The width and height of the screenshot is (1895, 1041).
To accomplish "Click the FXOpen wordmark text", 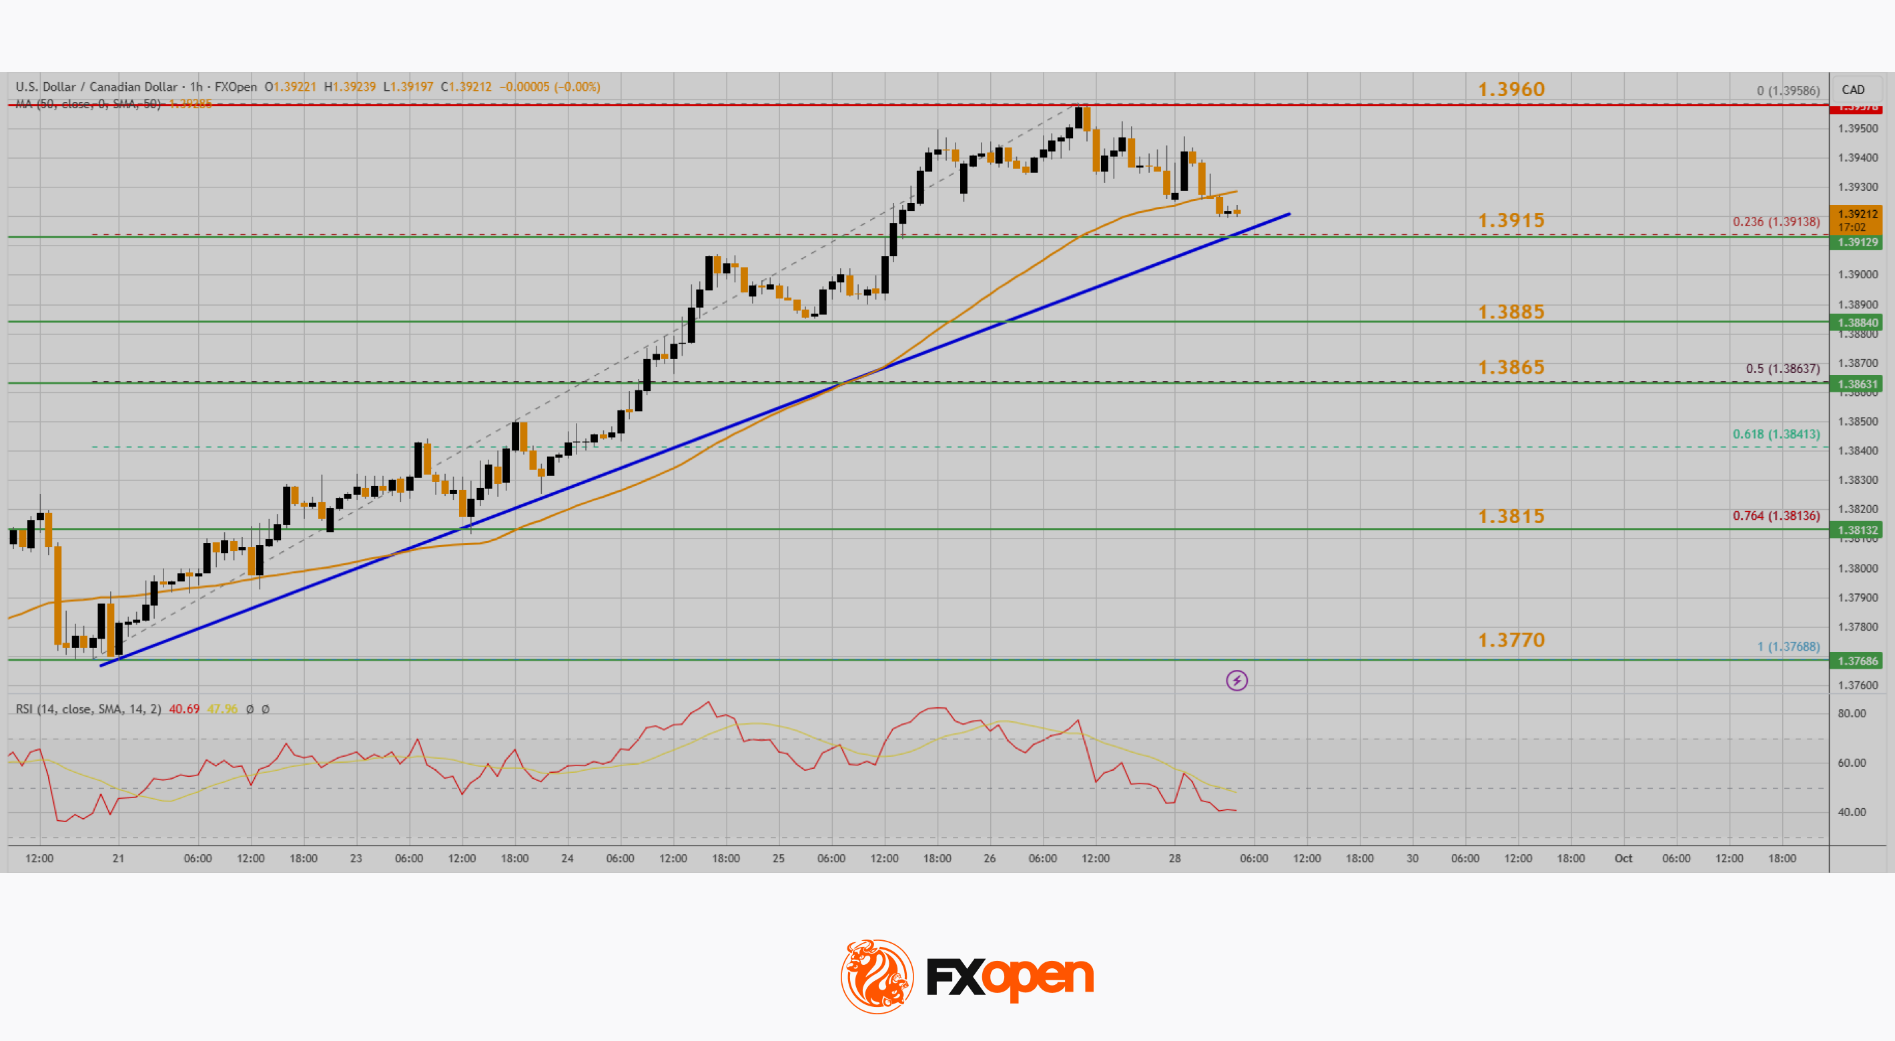I will click(1010, 977).
